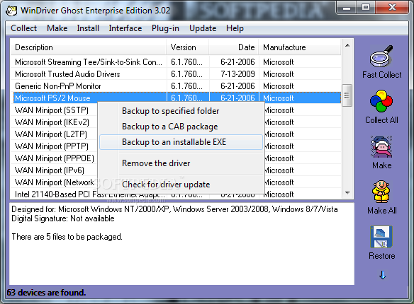Open the Collect menu
Screen dimensions: 414x304
[24, 28]
